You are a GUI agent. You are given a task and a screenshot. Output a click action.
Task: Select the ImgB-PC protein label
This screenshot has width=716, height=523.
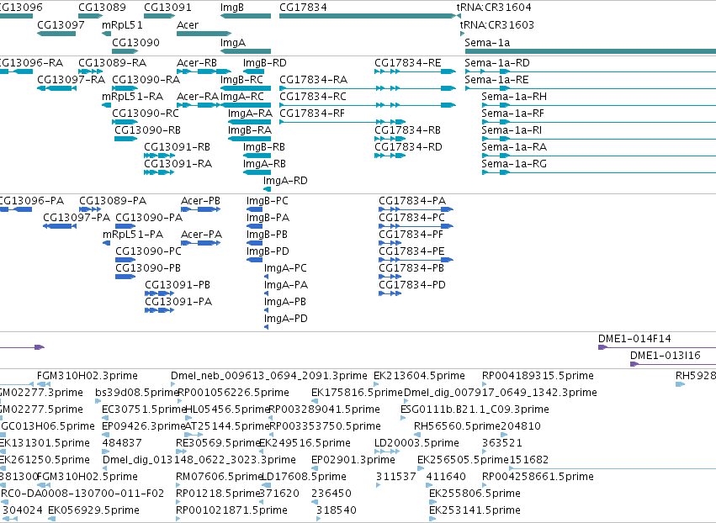pos(267,201)
